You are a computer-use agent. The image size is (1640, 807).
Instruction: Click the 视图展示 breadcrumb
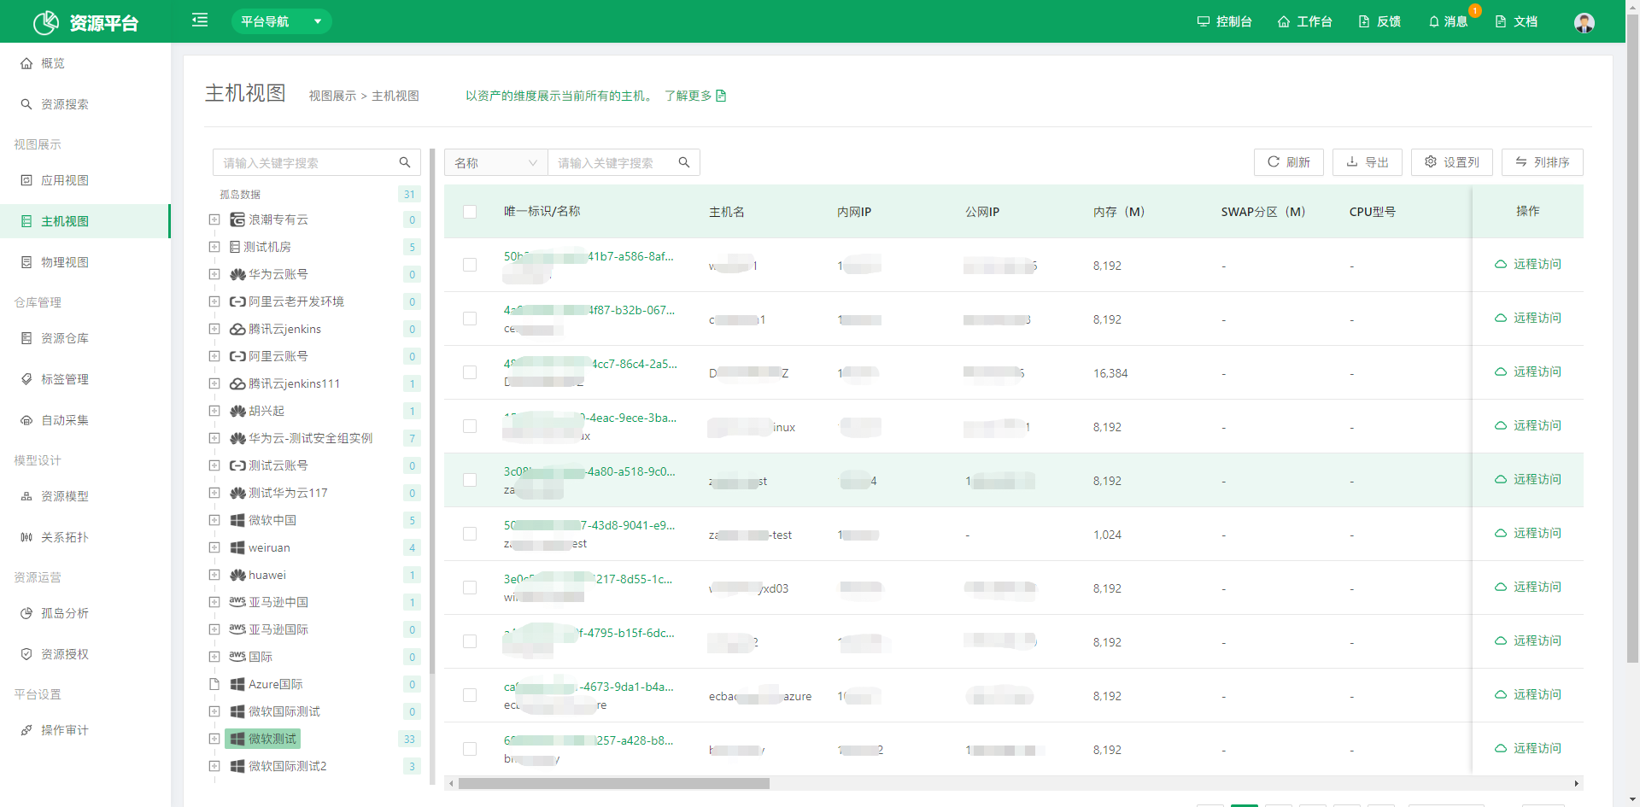332,96
